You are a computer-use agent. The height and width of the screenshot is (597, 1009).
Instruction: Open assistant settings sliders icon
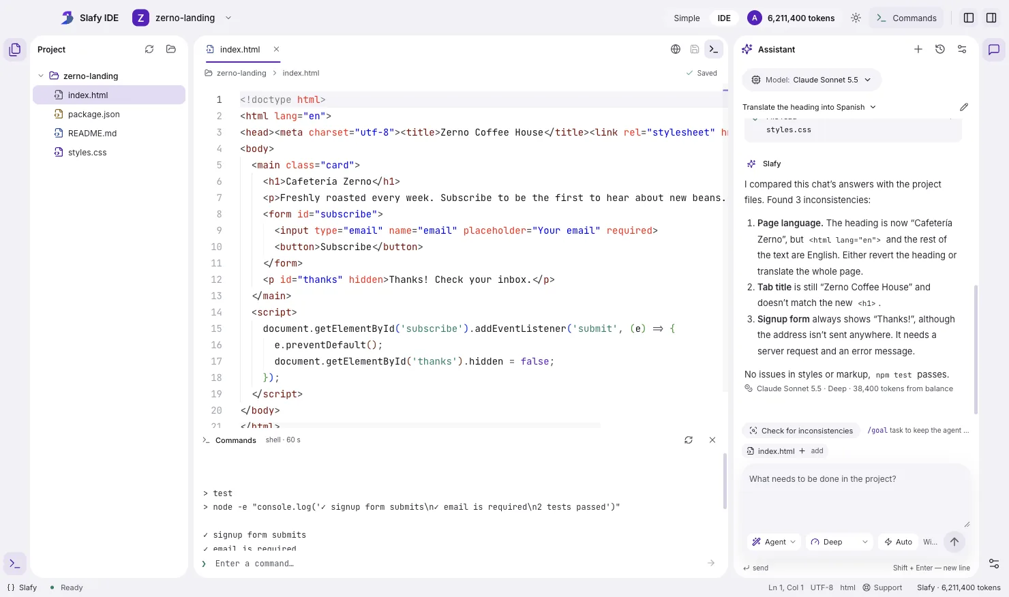pos(962,49)
